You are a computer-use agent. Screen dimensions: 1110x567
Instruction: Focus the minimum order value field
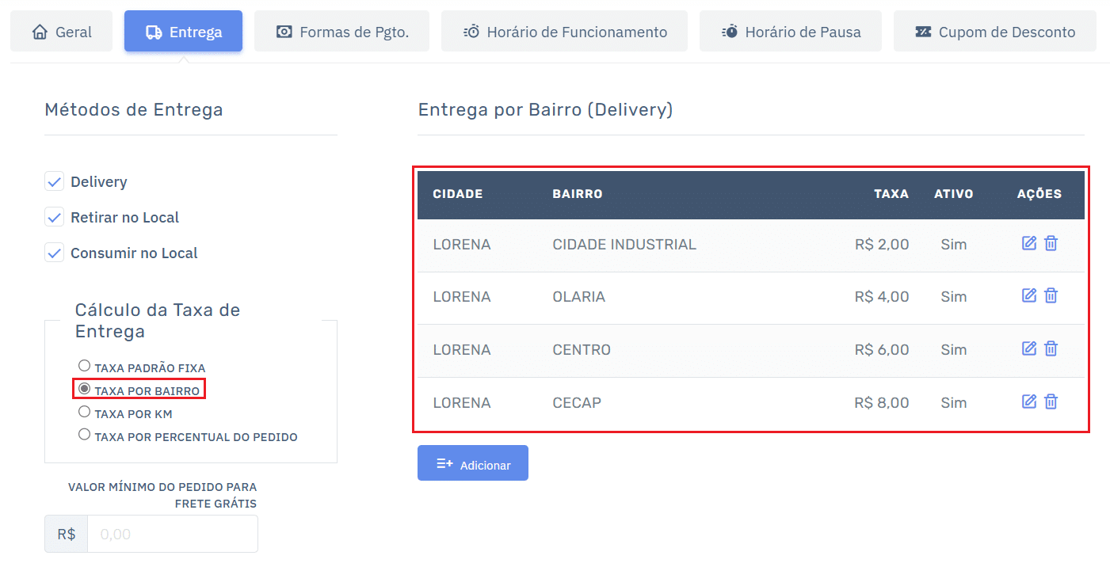coord(172,534)
